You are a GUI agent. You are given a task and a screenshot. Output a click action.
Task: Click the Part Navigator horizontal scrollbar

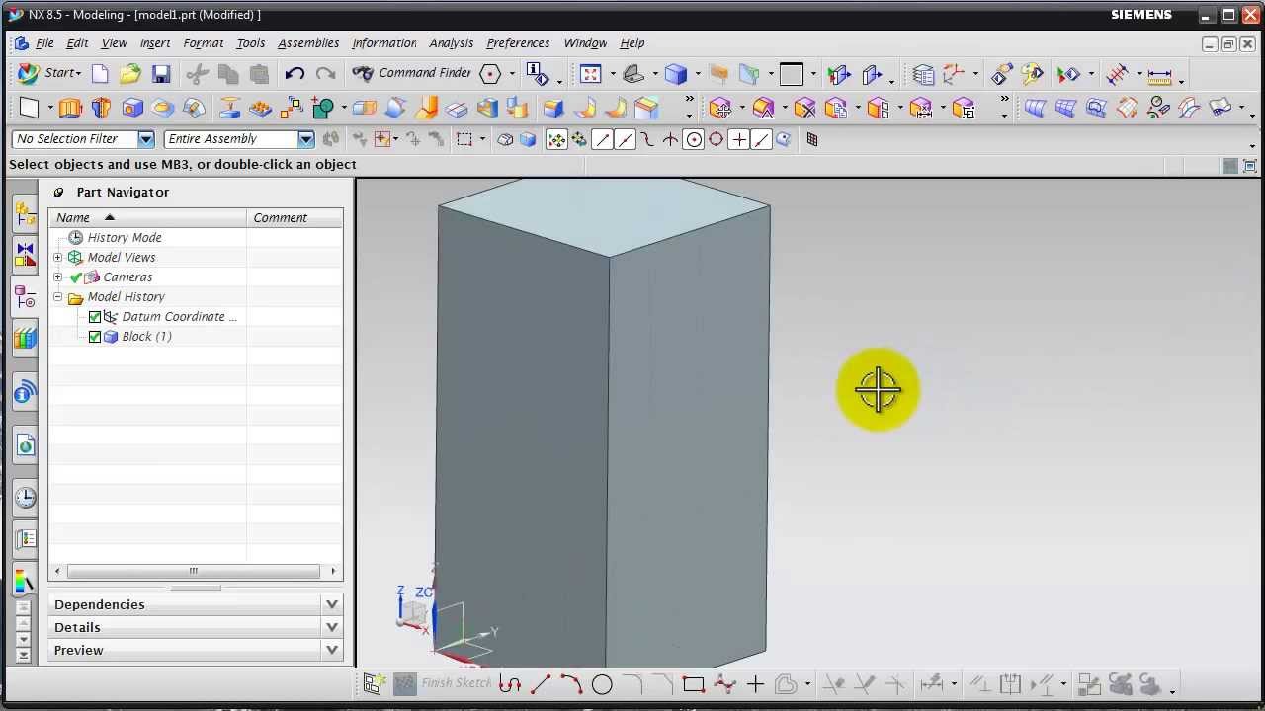pos(194,571)
